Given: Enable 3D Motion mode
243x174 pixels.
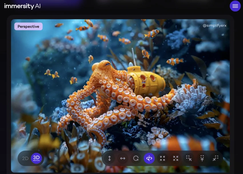Looking at the screenshot, I should coord(36,158).
